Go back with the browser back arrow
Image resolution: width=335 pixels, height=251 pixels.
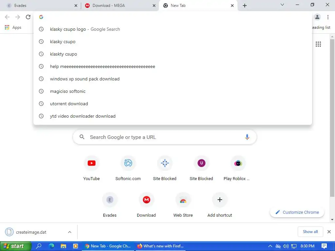pyautogui.click(x=7, y=17)
